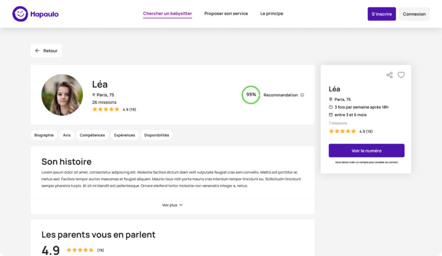Jump to the Disponibilités section tab
This screenshot has height=256, width=442.
pos(156,135)
